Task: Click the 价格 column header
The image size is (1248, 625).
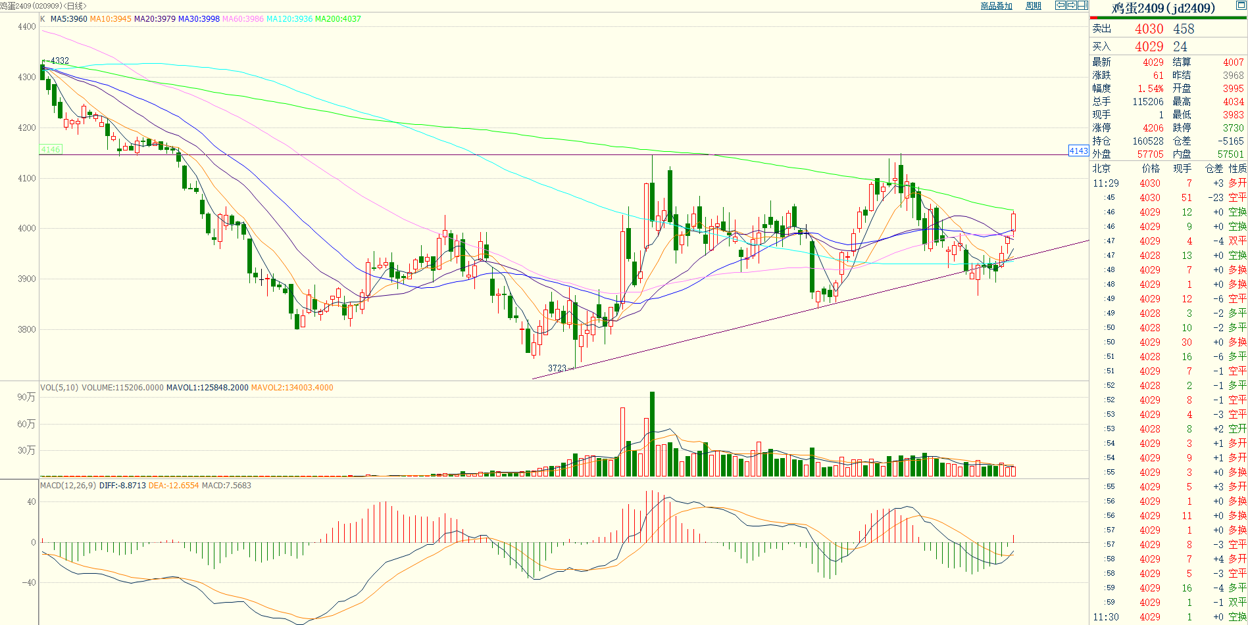Action: (1151, 169)
